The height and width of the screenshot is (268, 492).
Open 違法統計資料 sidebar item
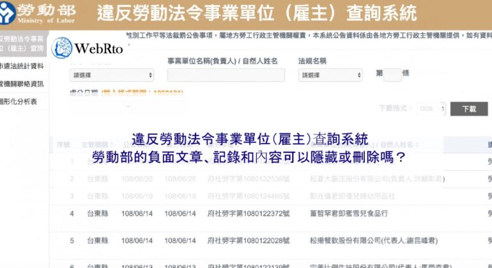click(x=22, y=66)
